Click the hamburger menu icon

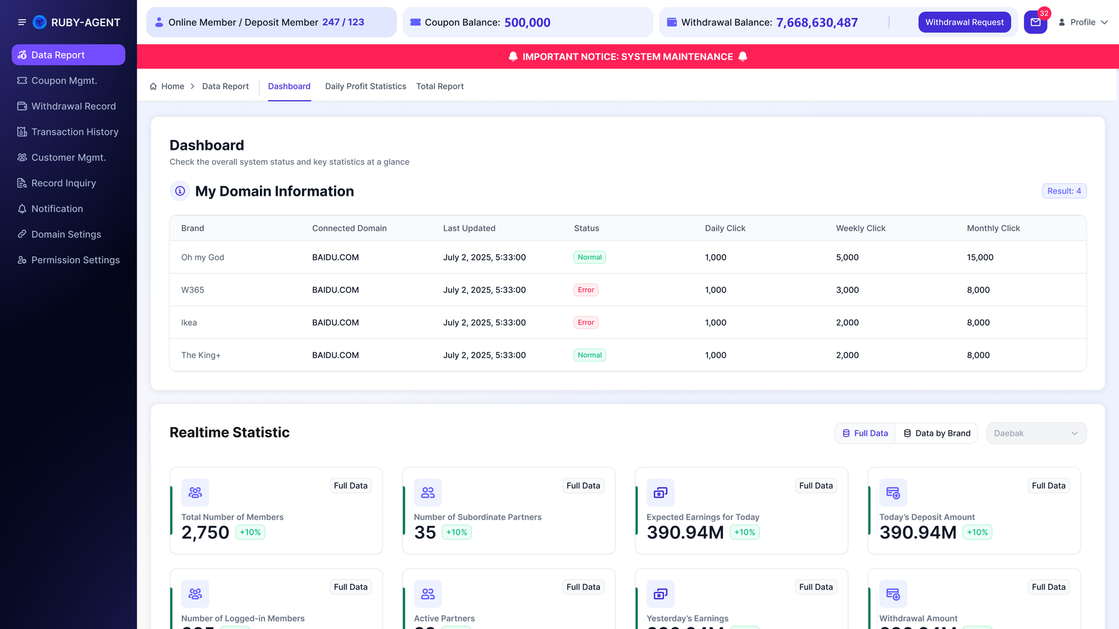point(22,22)
